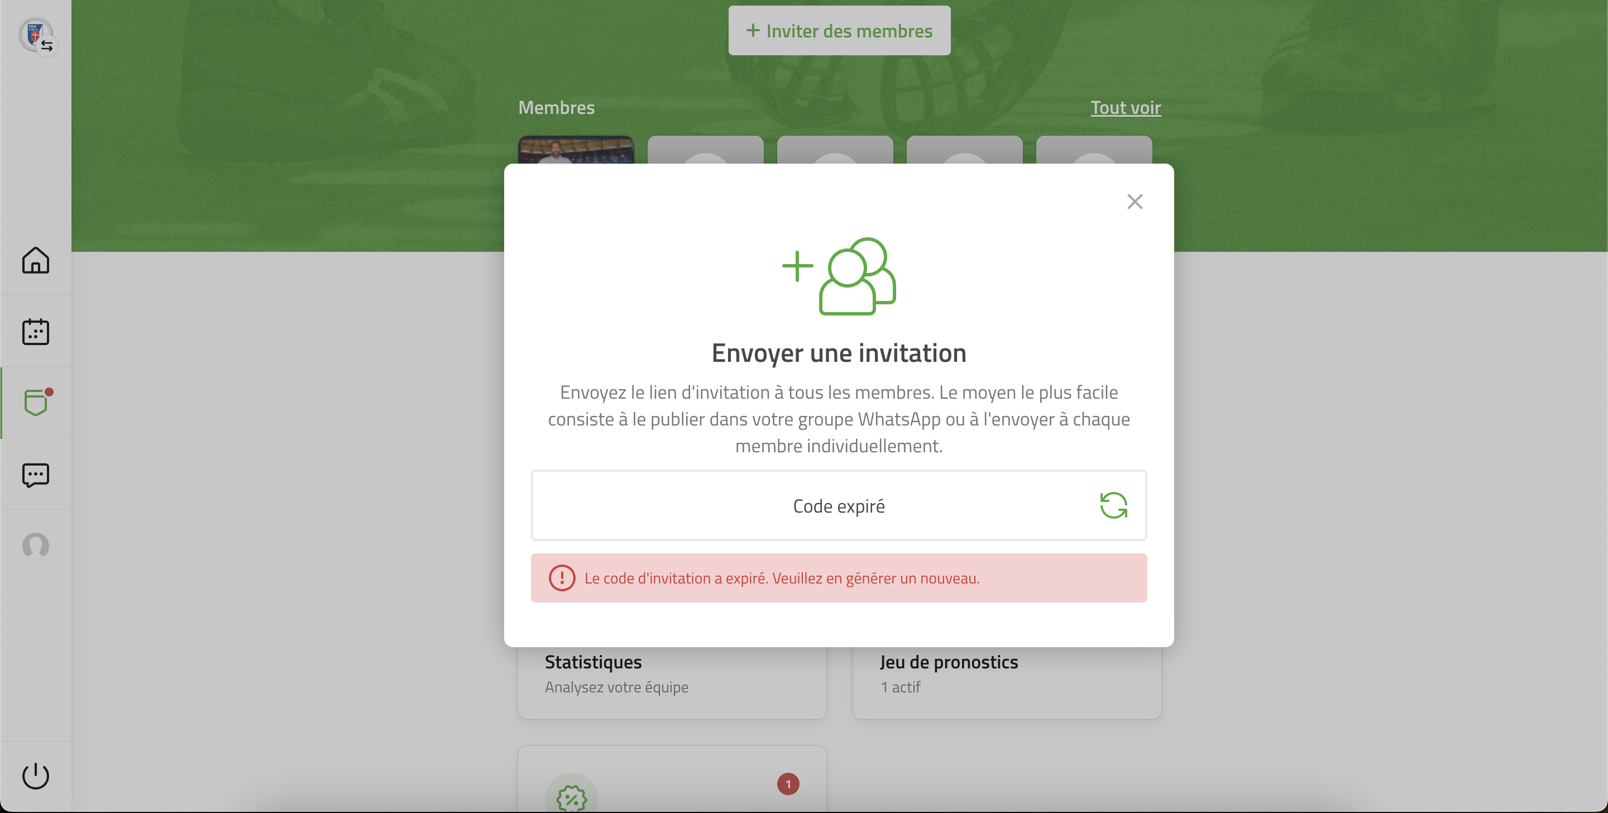Click the Code expiré field
The image size is (1608, 813).
pos(838,505)
